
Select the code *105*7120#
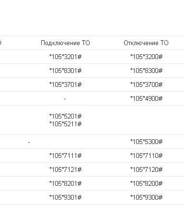146,169
